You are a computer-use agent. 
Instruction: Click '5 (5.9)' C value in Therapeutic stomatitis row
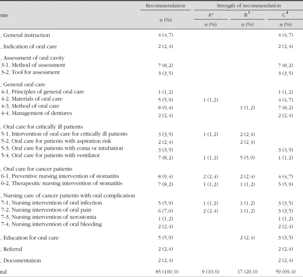[285, 184]
